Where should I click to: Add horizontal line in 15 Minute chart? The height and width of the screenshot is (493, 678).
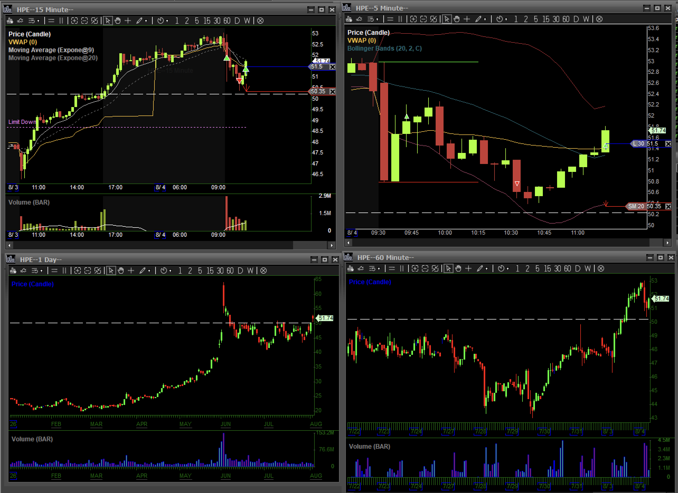click(x=51, y=21)
